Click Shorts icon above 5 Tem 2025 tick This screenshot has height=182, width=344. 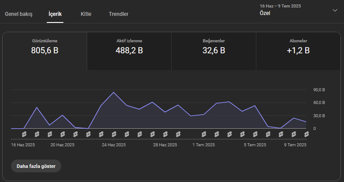(x=255, y=134)
